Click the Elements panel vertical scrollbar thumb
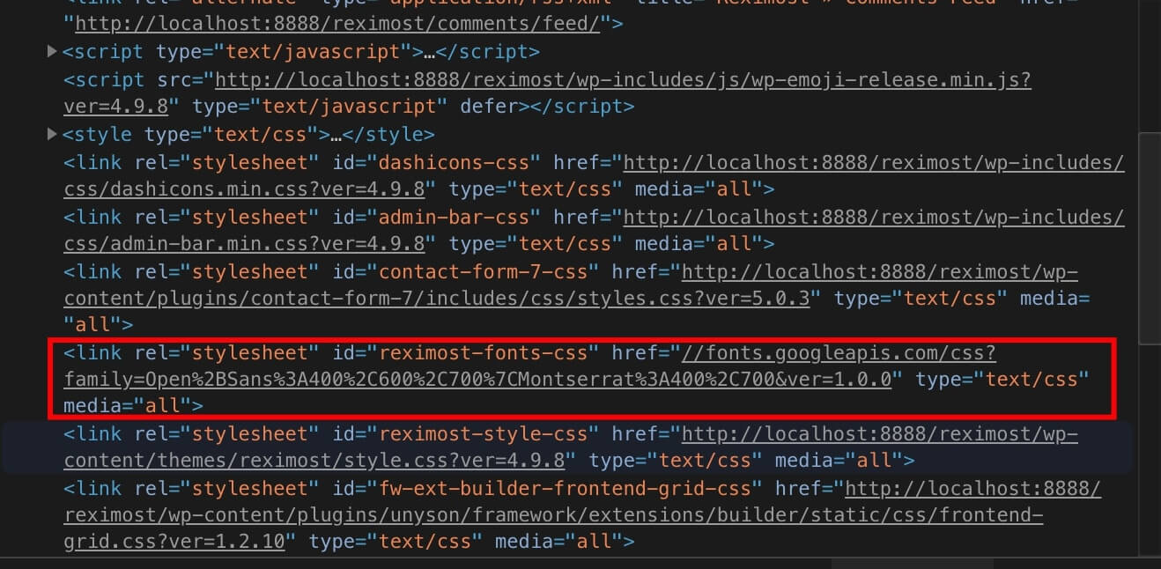The image size is (1161, 569). [x=1149, y=238]
